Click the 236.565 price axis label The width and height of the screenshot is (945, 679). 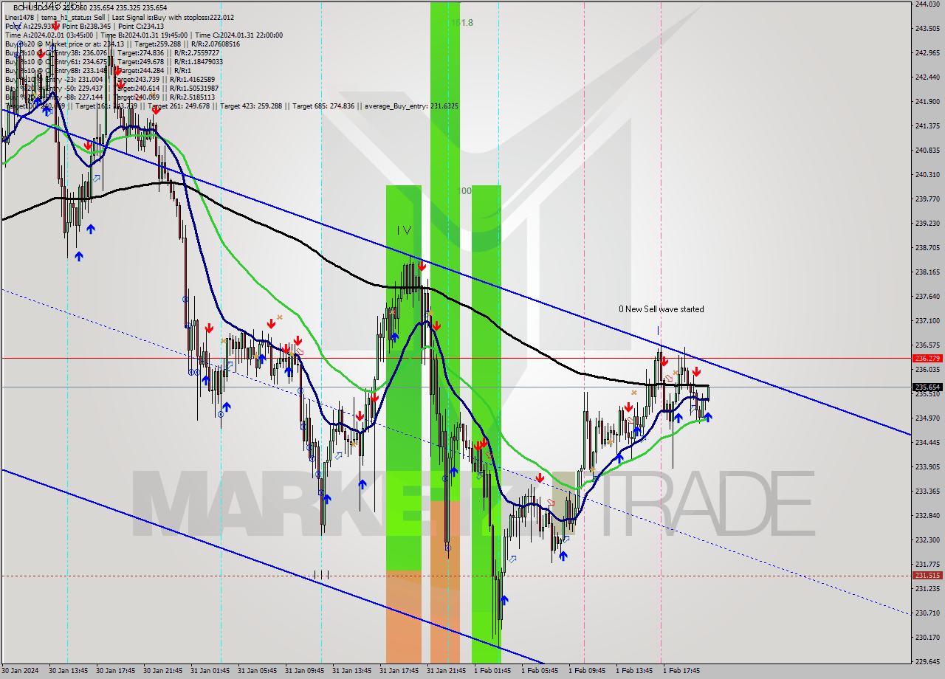pos(927,345)
